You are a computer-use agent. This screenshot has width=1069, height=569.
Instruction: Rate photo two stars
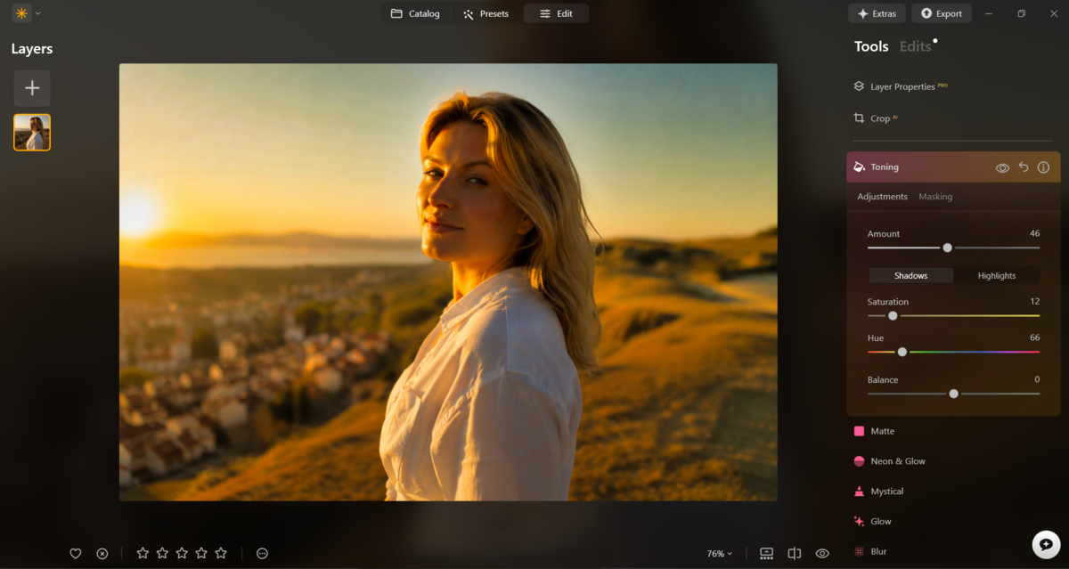pos(162,553)
